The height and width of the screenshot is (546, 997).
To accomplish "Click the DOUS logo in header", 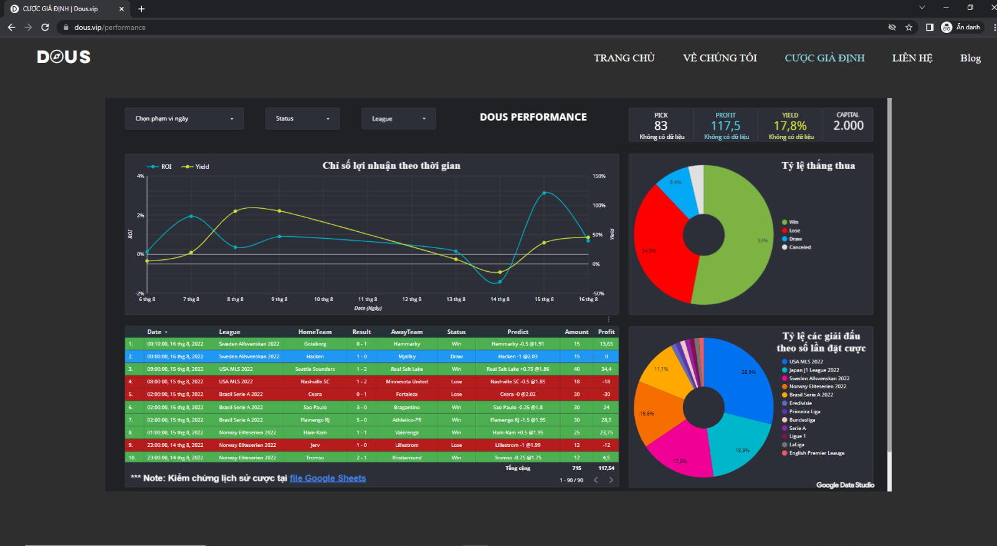I will tap(64, 57).
